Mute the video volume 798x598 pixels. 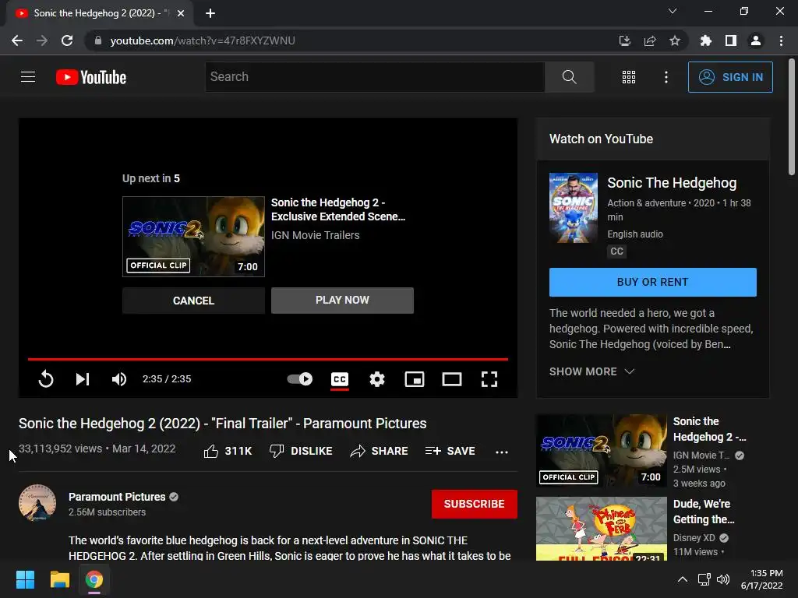119,379
